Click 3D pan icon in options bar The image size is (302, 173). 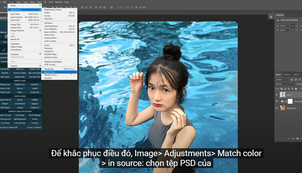[x=136, y=7]
